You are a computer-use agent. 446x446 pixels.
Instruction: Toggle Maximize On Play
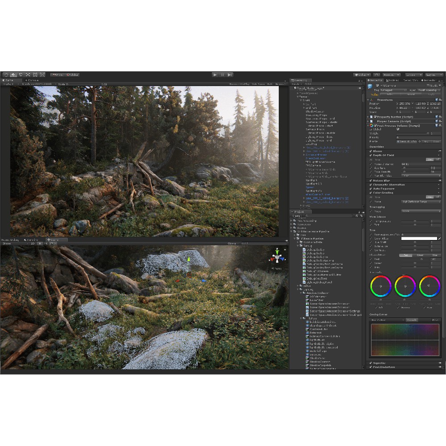pos(239,84)
